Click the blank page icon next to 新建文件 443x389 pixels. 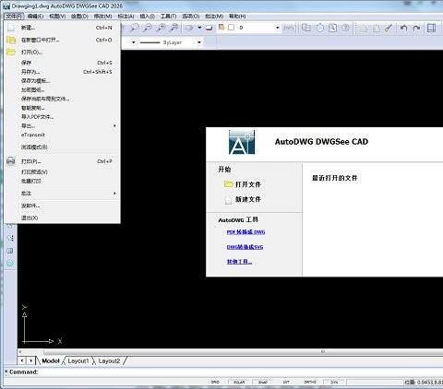tap(228, 200)
